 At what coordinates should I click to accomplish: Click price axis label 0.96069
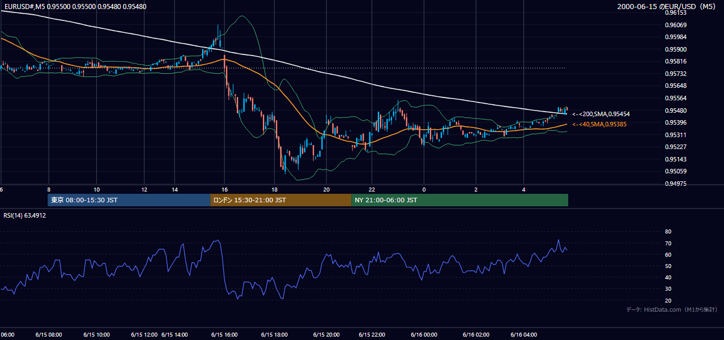676,25
